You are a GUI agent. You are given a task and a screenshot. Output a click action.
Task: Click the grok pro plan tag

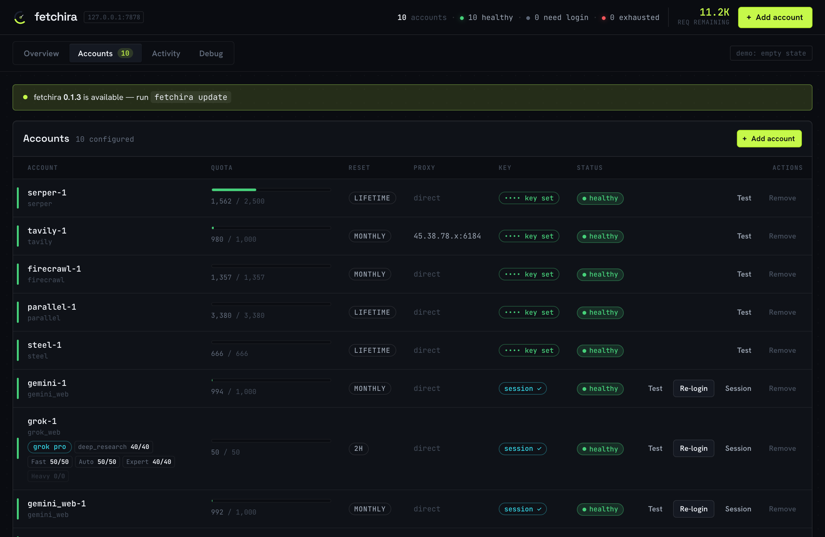pyautogui.click(x=50, y=447)
